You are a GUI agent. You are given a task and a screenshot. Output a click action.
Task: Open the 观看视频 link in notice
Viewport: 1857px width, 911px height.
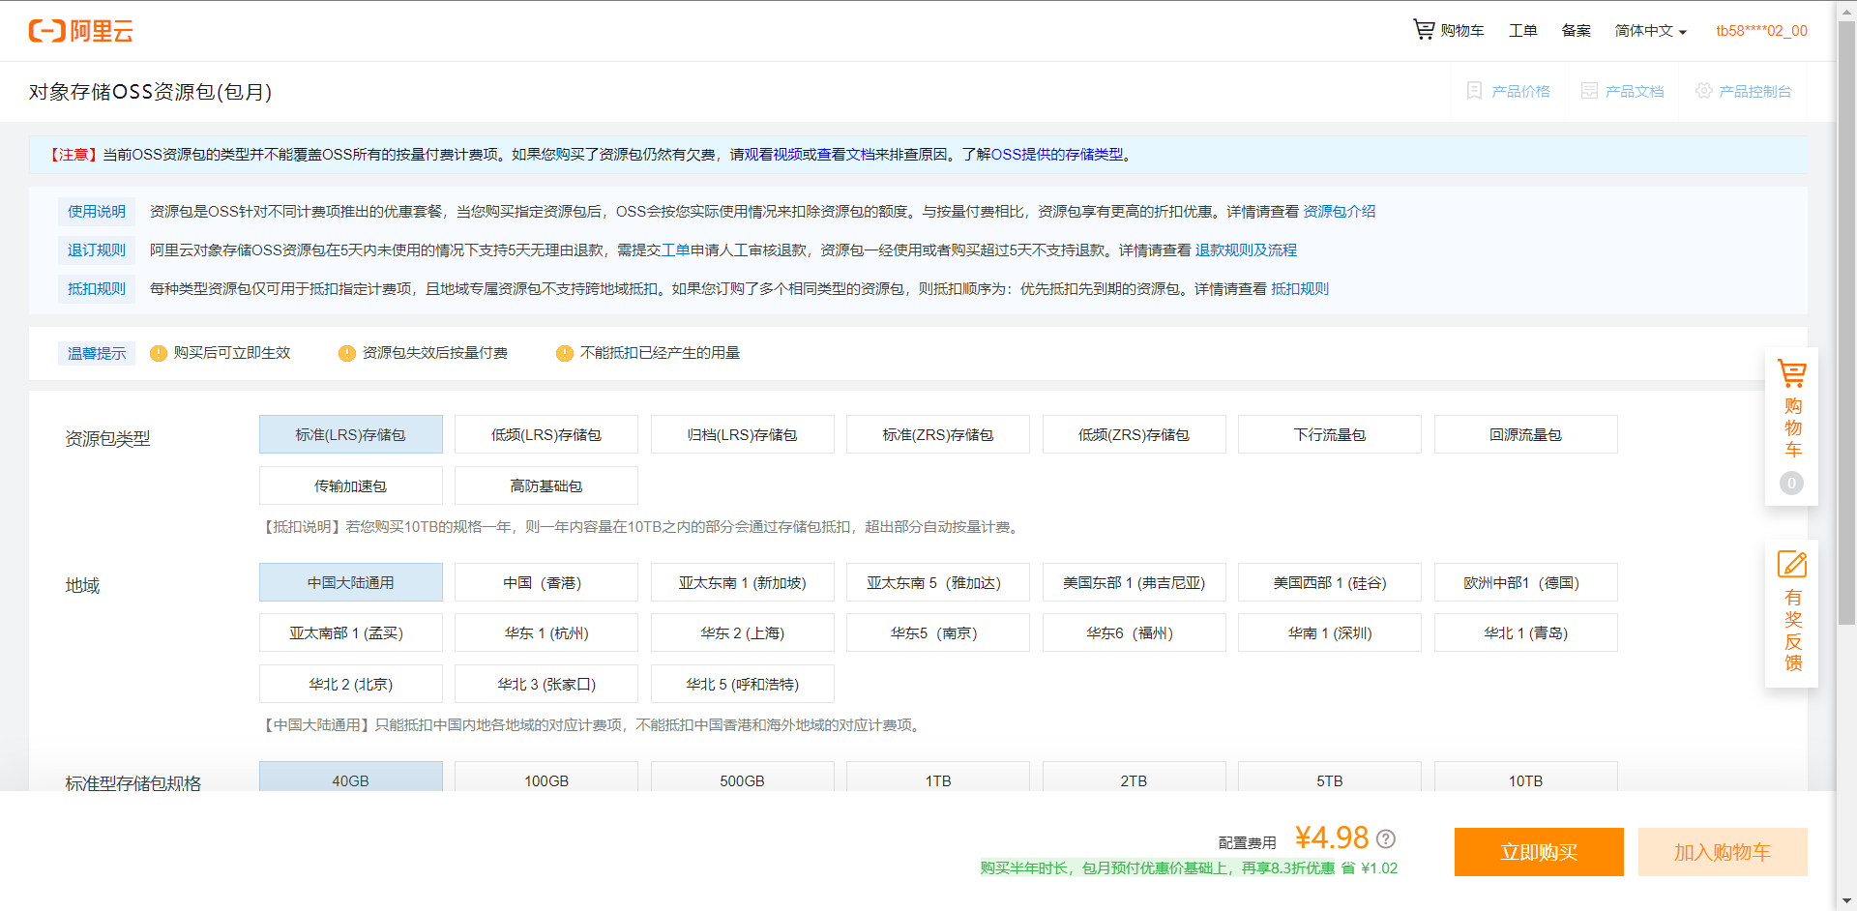tap(773, 155)
